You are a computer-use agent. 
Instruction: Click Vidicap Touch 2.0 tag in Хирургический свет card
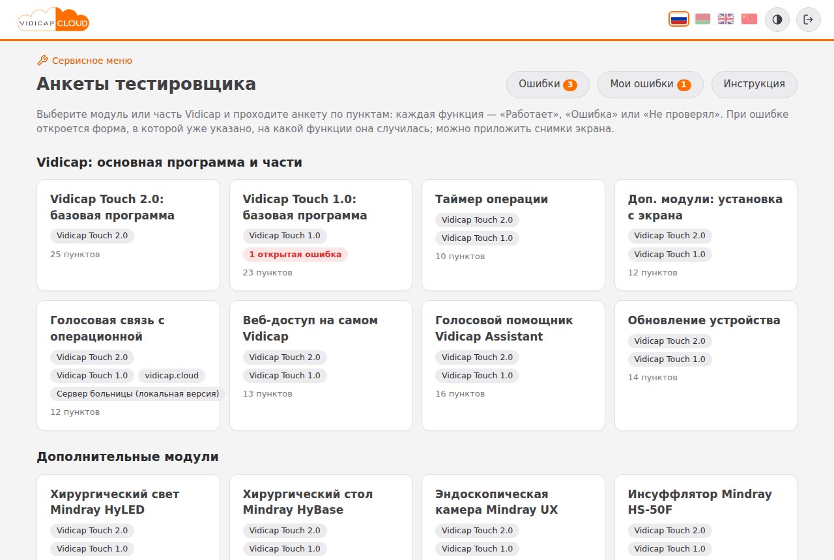[92, 531]
